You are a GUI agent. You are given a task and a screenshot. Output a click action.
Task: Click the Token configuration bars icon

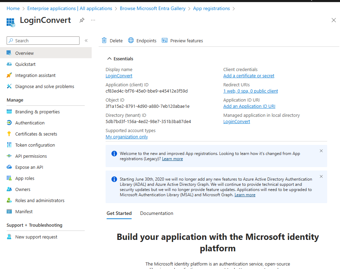tap(9, 145)
